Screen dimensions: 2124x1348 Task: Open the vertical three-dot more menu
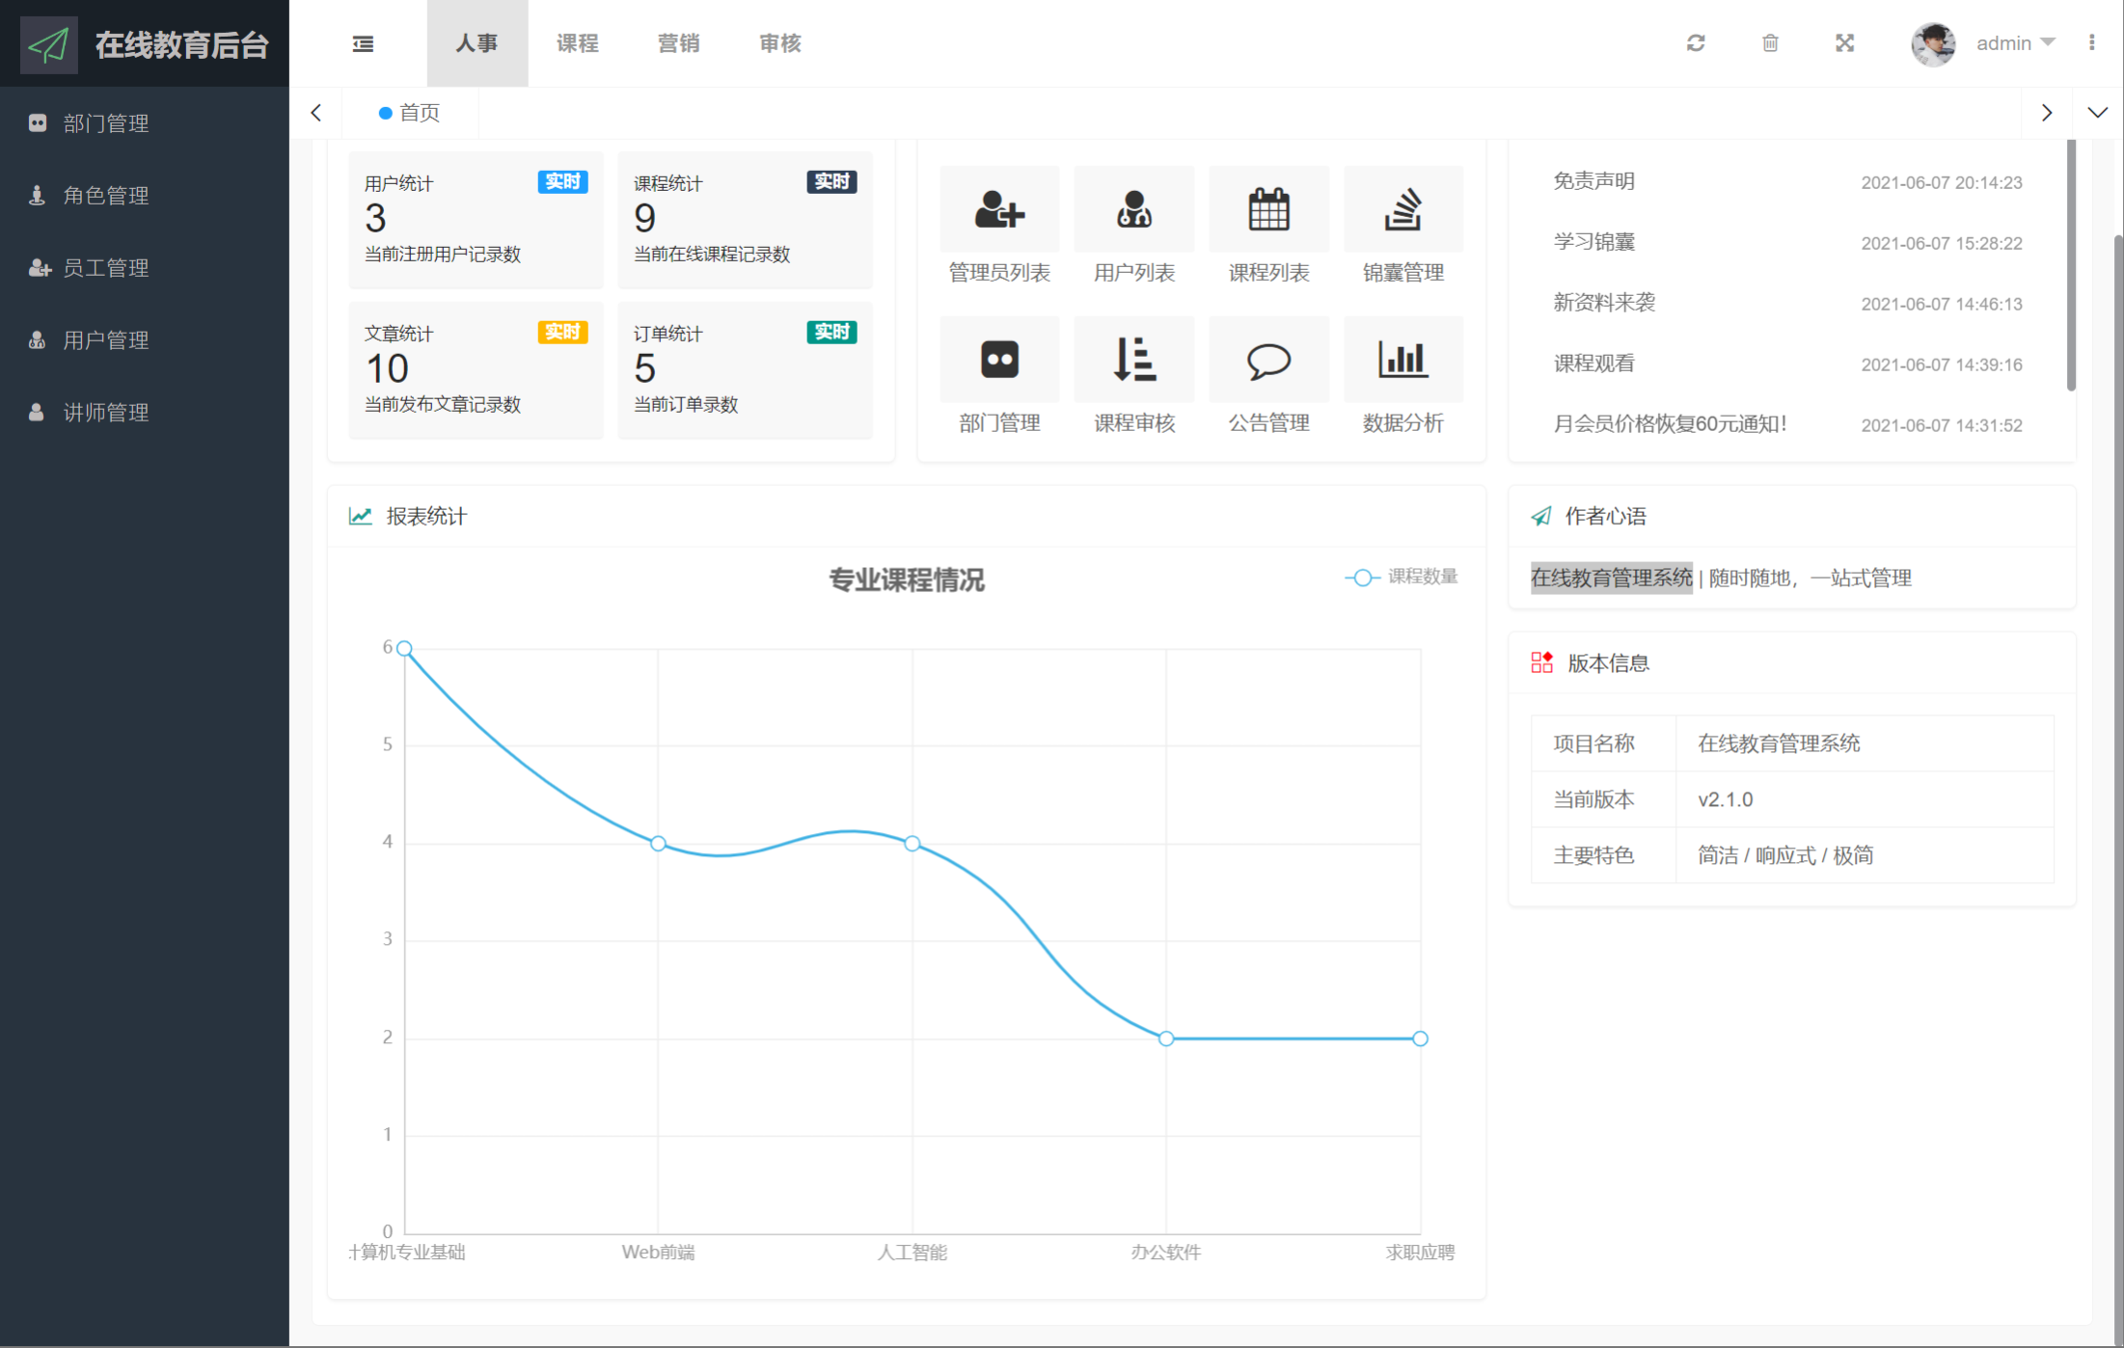pyautogui.click(x=2091, y=43)
